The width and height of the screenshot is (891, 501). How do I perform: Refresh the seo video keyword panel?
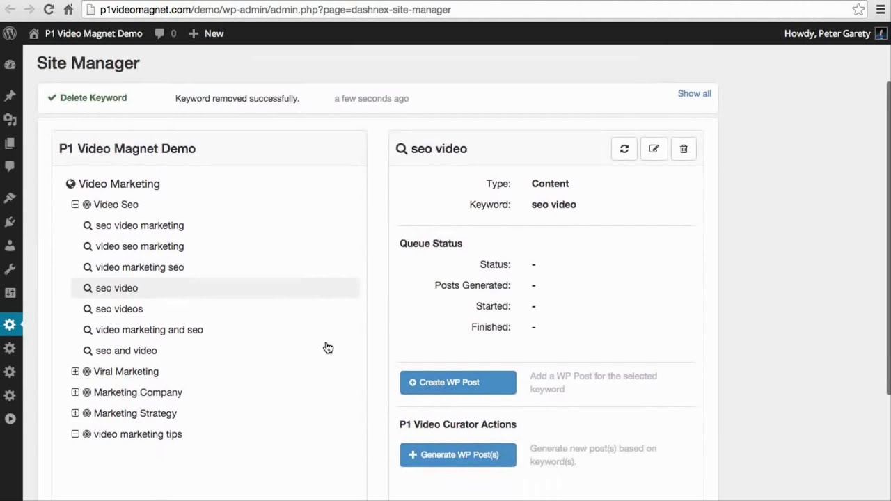[624, 149]
